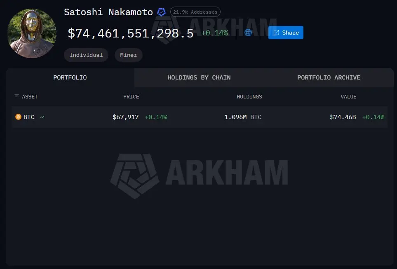Open the 21.9k Addresses badge
The width and height of the screenshot is (397, 269).
tap(195, 12)
